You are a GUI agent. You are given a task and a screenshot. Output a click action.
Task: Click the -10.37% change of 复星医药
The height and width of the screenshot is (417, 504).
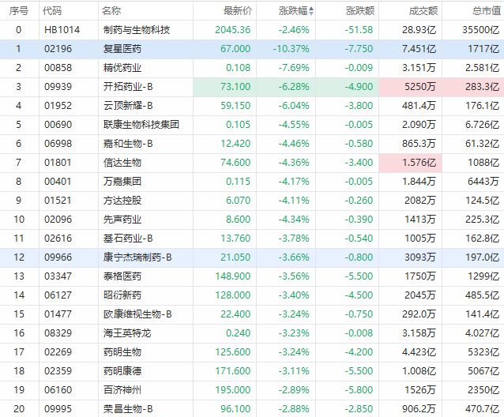291,49
